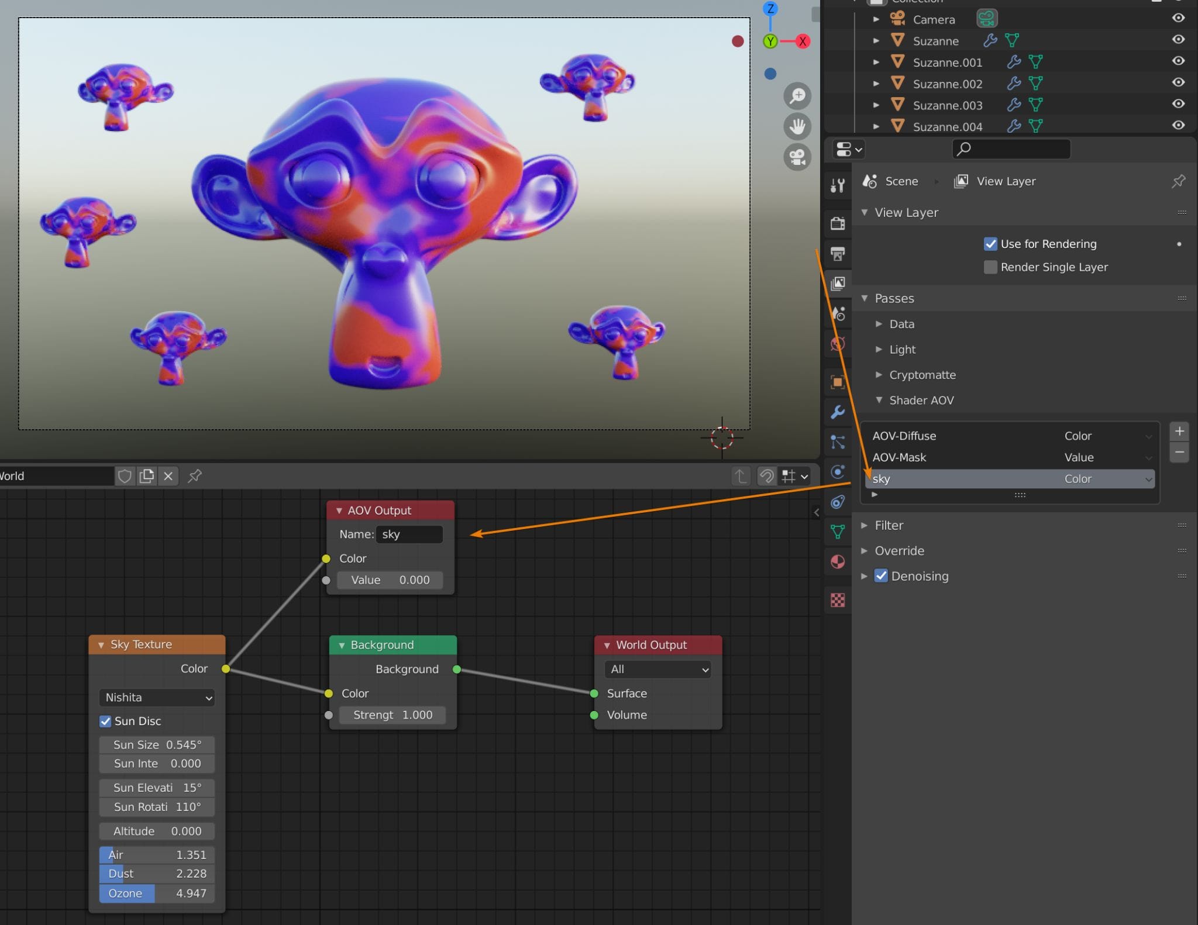
Task: Expand the Cryptomatte passes section
Action: pos(880,375)
